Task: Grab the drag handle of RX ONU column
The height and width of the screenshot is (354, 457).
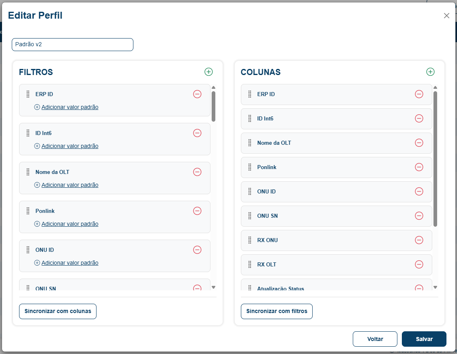Action: [x=250, y=240]
